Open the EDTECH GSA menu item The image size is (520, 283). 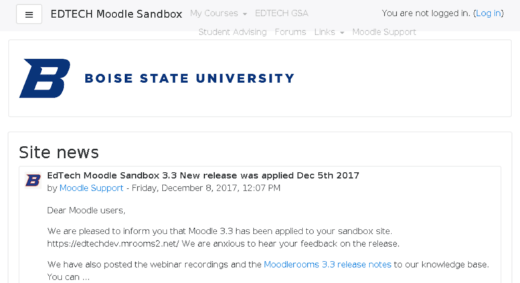point(281,13)
